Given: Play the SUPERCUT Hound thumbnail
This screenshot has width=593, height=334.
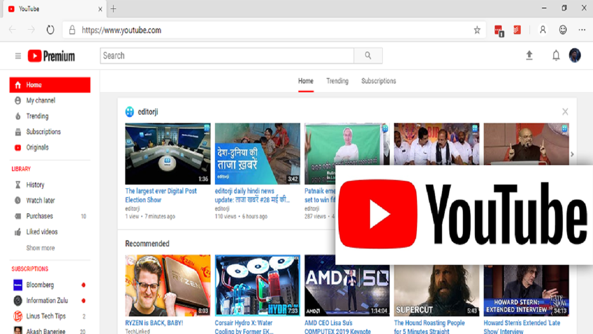Looking at the screenshot, I should [436, 290].
